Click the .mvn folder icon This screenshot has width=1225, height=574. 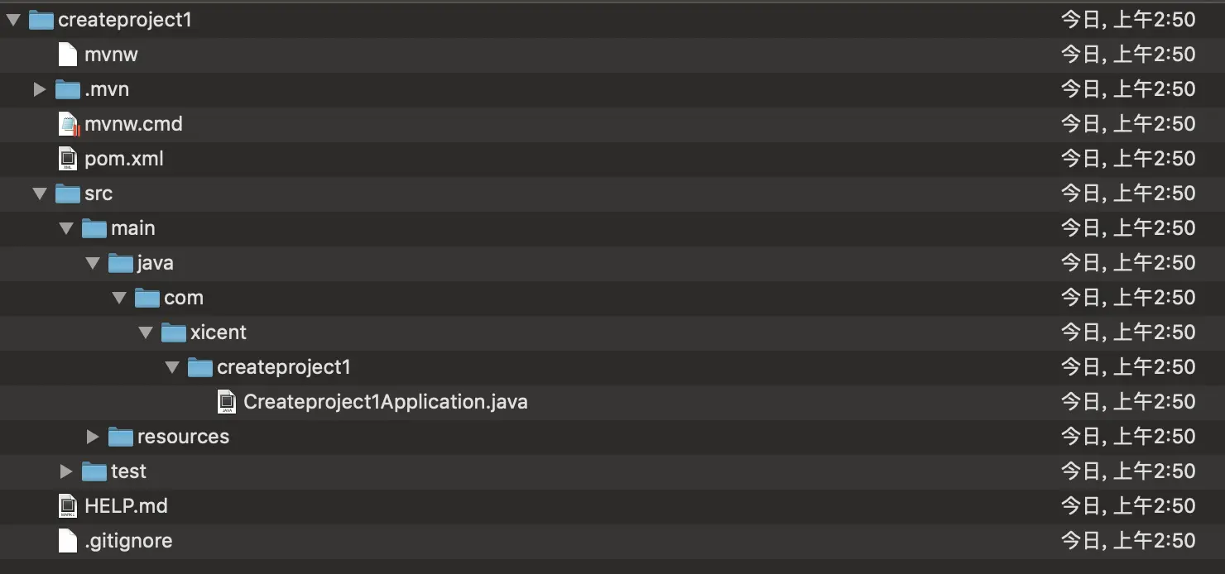(x=68, y=89)
